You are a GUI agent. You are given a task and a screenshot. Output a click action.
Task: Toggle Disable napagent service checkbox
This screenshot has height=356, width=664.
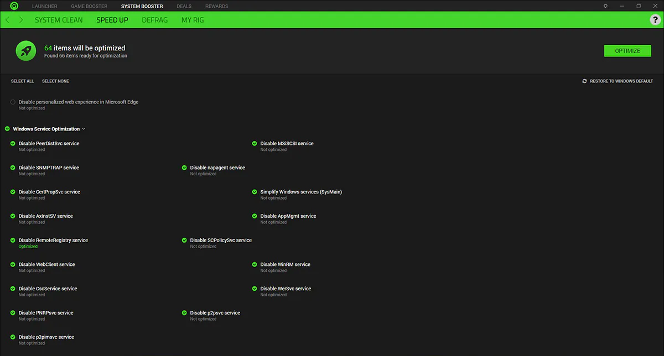(x=184, y=167)
